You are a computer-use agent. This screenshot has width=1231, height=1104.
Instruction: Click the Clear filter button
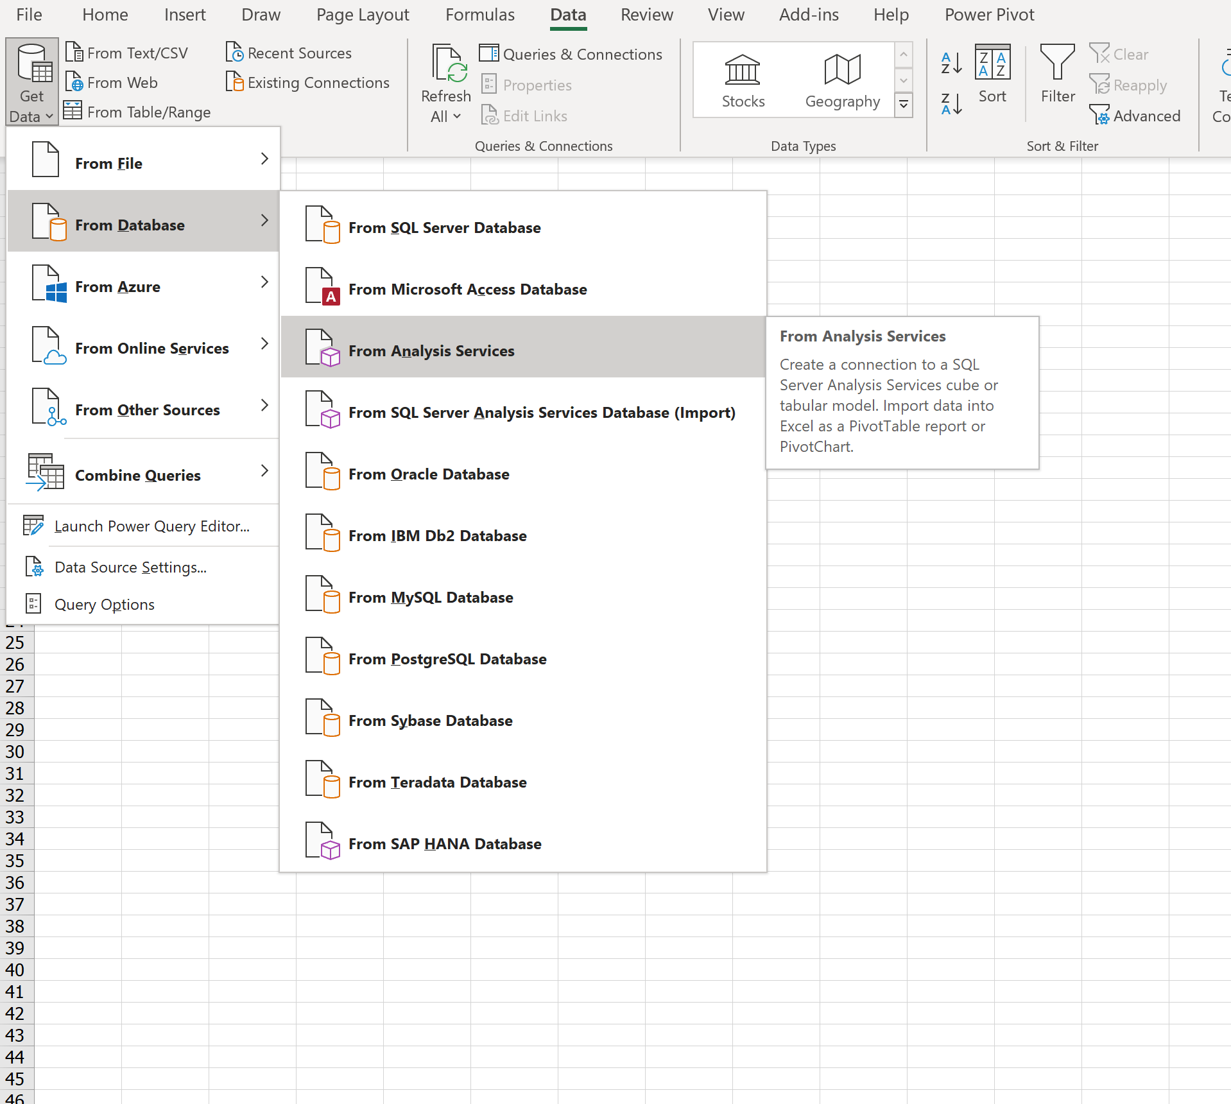click(x=1119, y=54)
